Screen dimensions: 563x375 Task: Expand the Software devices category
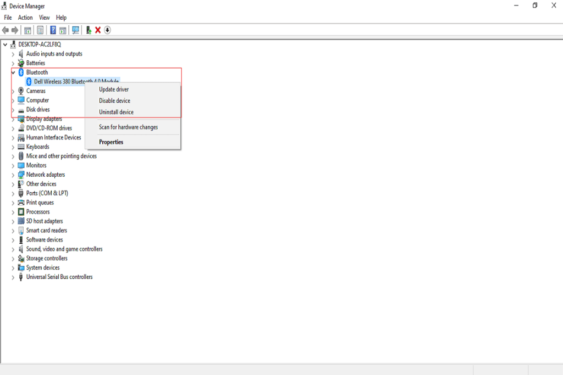pos(13,240)
